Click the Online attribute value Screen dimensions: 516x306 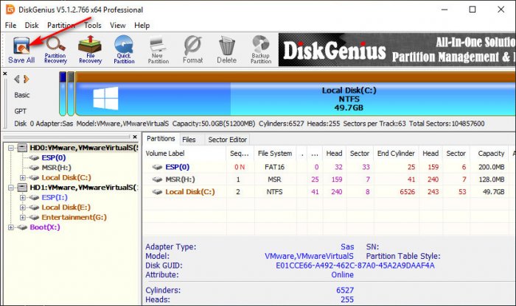tap(342, 275)
